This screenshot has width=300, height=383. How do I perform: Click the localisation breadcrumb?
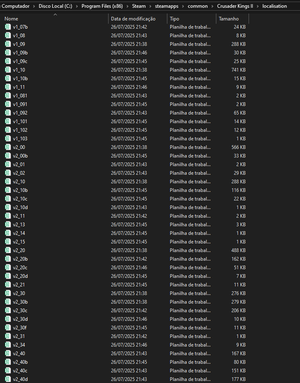pyautogui.click(x=275, y=6)
